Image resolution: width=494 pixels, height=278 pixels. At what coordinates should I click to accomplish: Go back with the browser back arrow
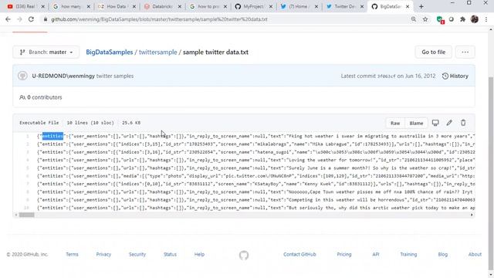tap(8, 19)
